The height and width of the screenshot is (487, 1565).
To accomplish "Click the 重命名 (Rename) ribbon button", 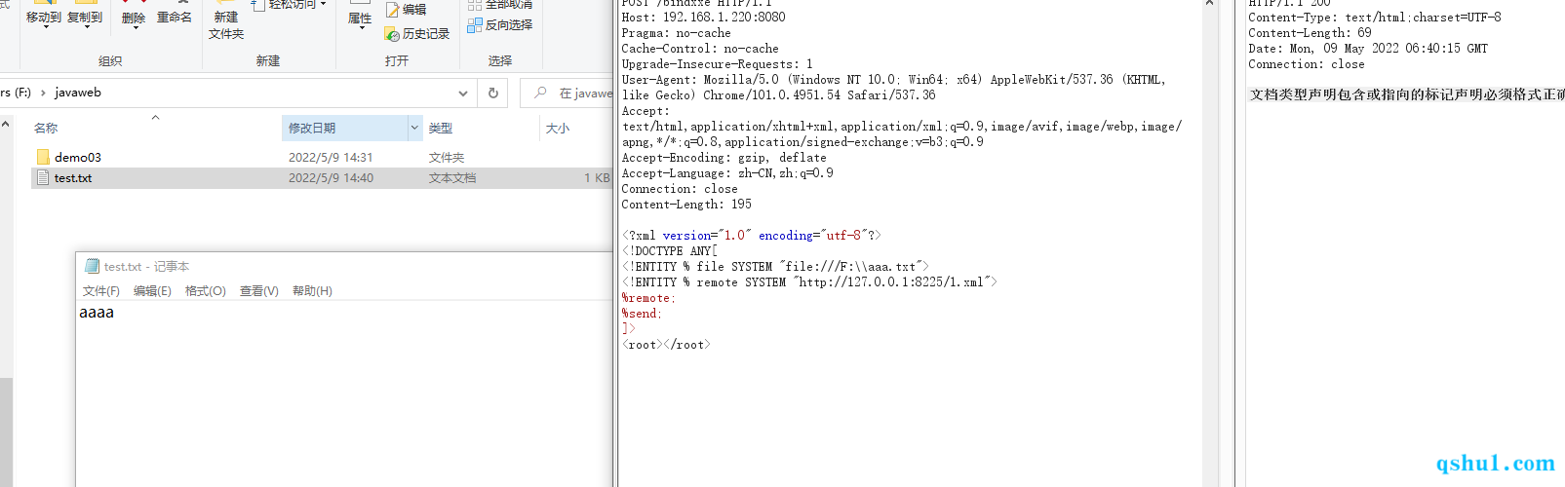I will [x=175, y=17].
